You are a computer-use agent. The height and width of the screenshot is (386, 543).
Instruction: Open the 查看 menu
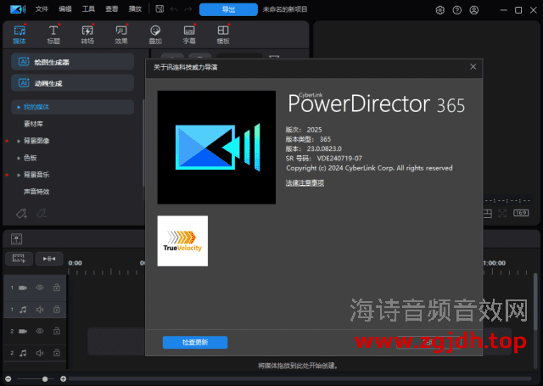pos(111,9)
